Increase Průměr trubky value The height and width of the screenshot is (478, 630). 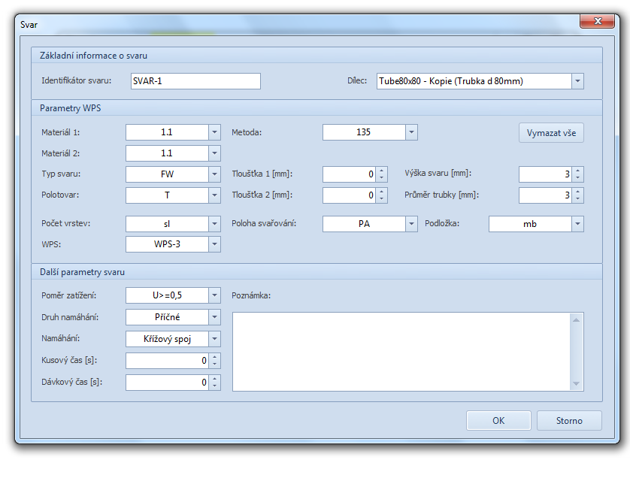click(578, 192)
